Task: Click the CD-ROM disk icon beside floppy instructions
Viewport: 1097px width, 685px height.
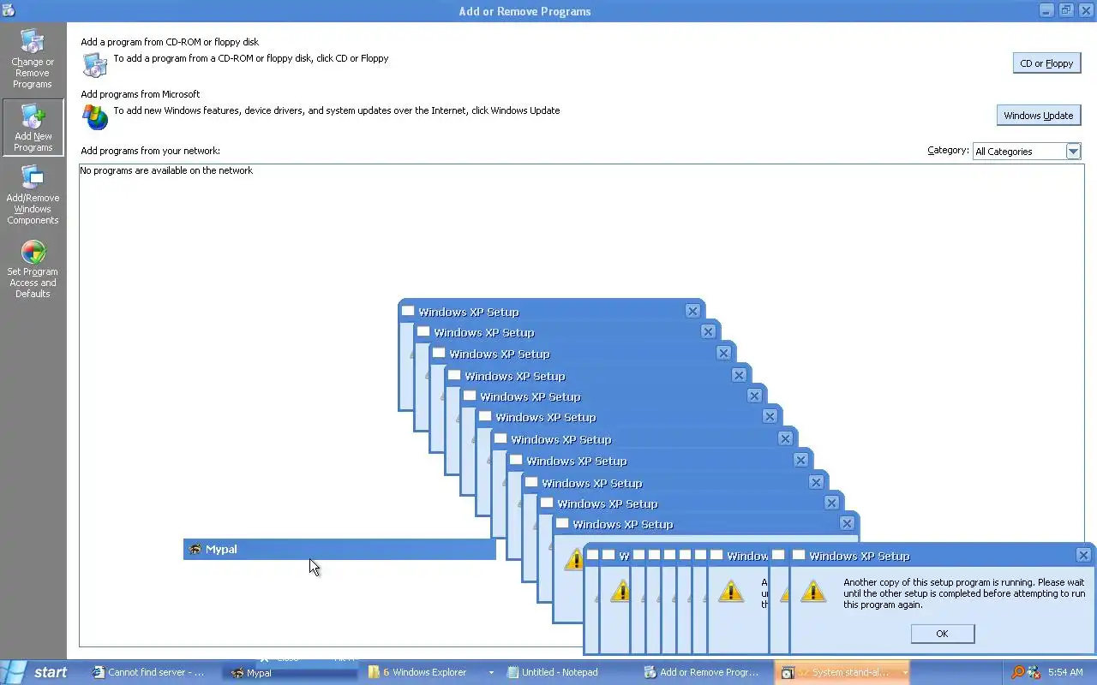Action: pos(94,64)
